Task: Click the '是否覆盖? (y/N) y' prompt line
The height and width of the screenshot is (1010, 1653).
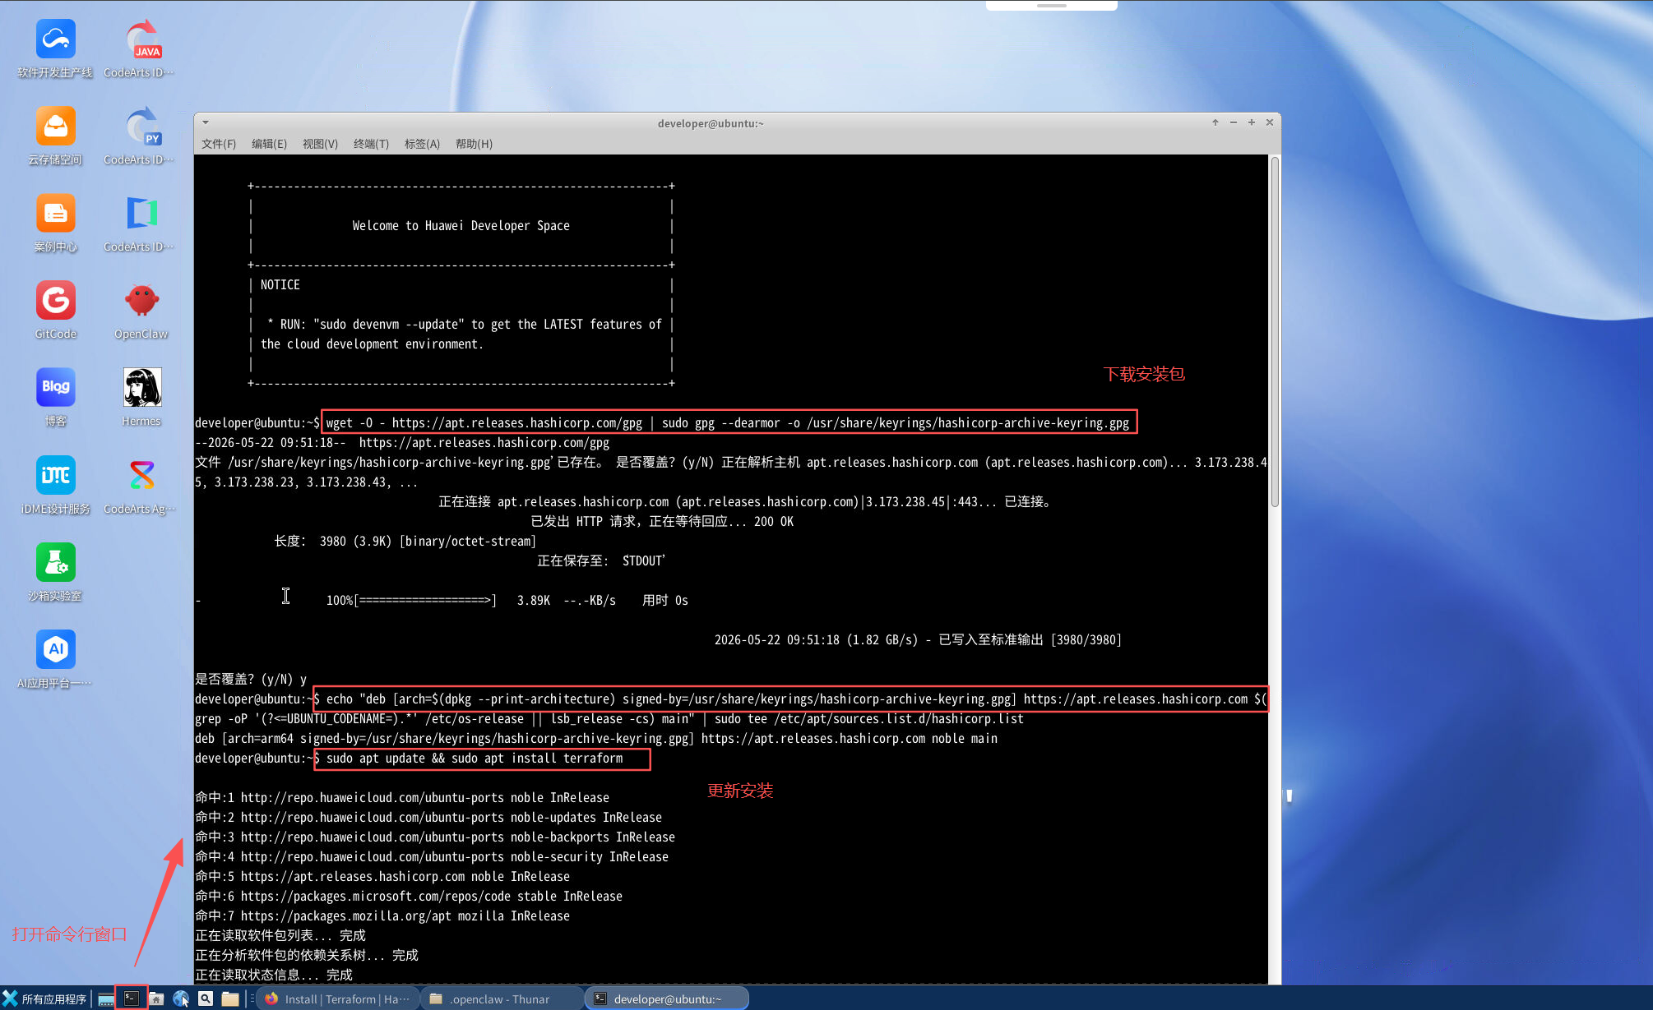Action: click(251, 680)
